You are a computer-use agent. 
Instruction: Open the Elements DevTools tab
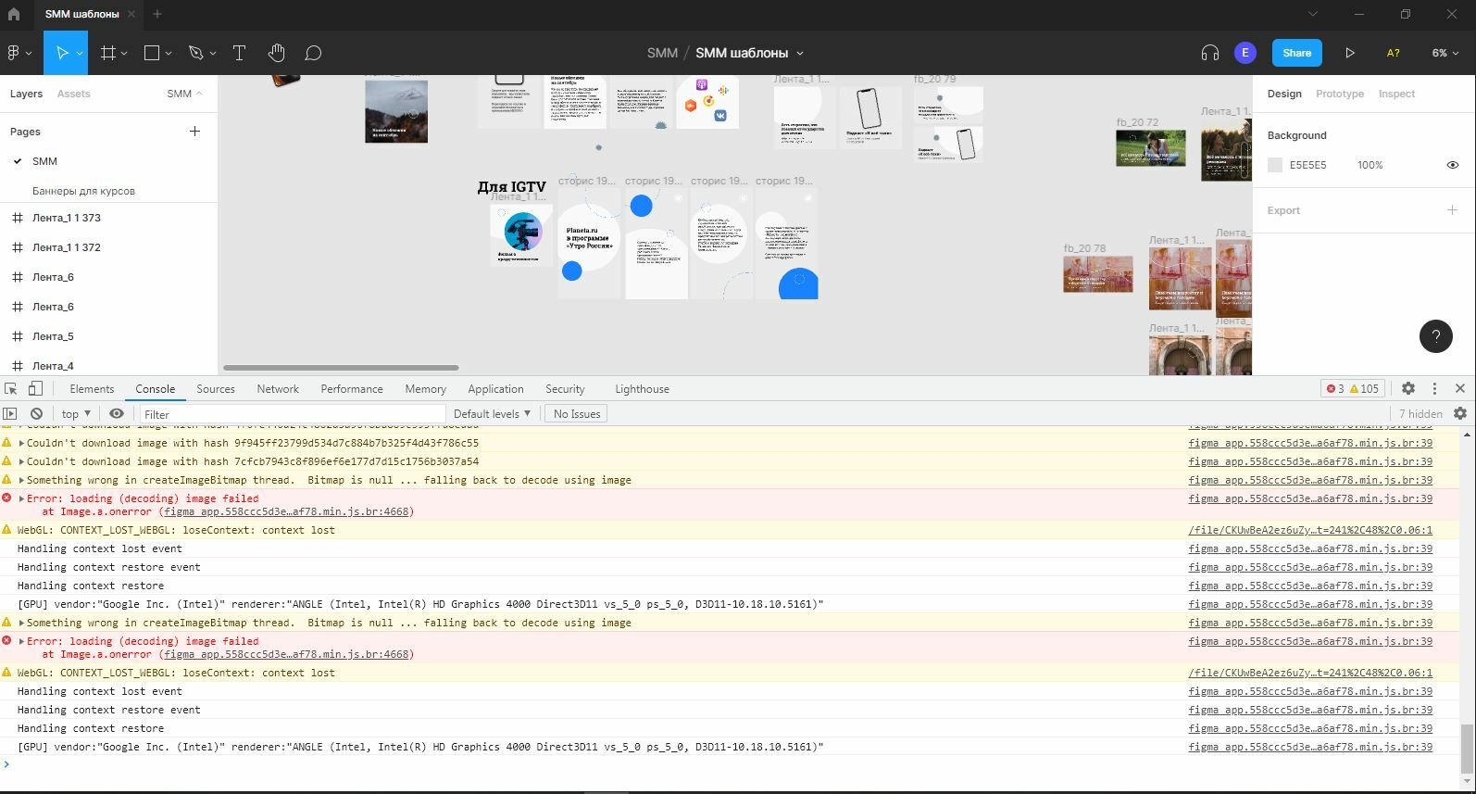pyautogui.click(x=92, y=389)
